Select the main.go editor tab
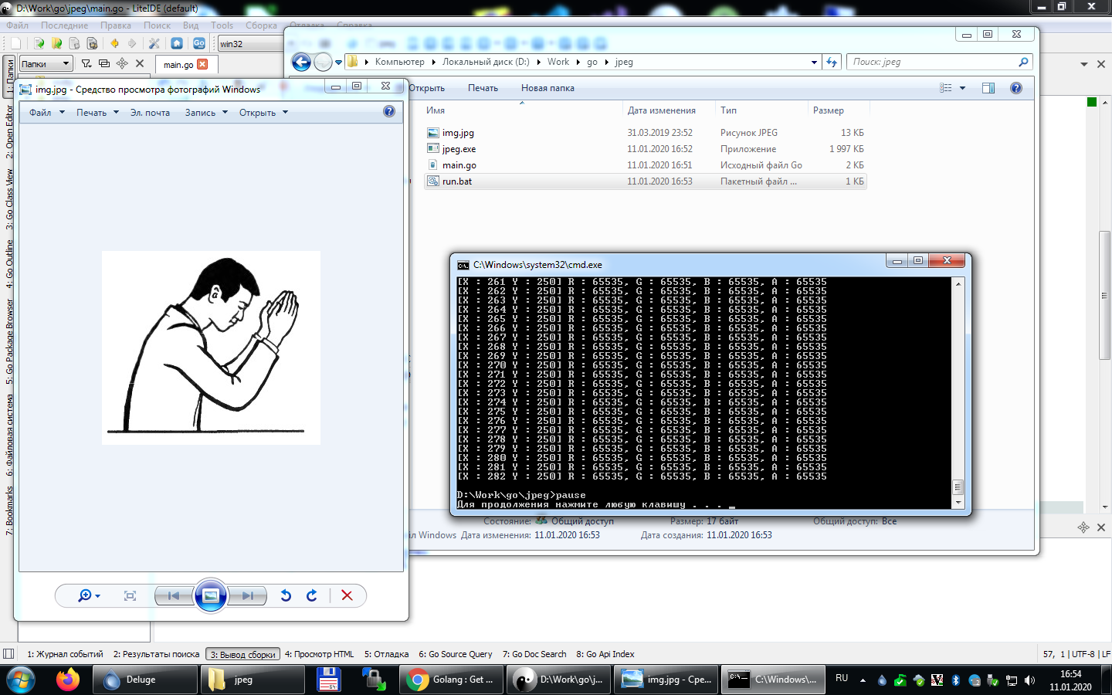This screenshot has height=695, width=1112. [x=178, y=65]
